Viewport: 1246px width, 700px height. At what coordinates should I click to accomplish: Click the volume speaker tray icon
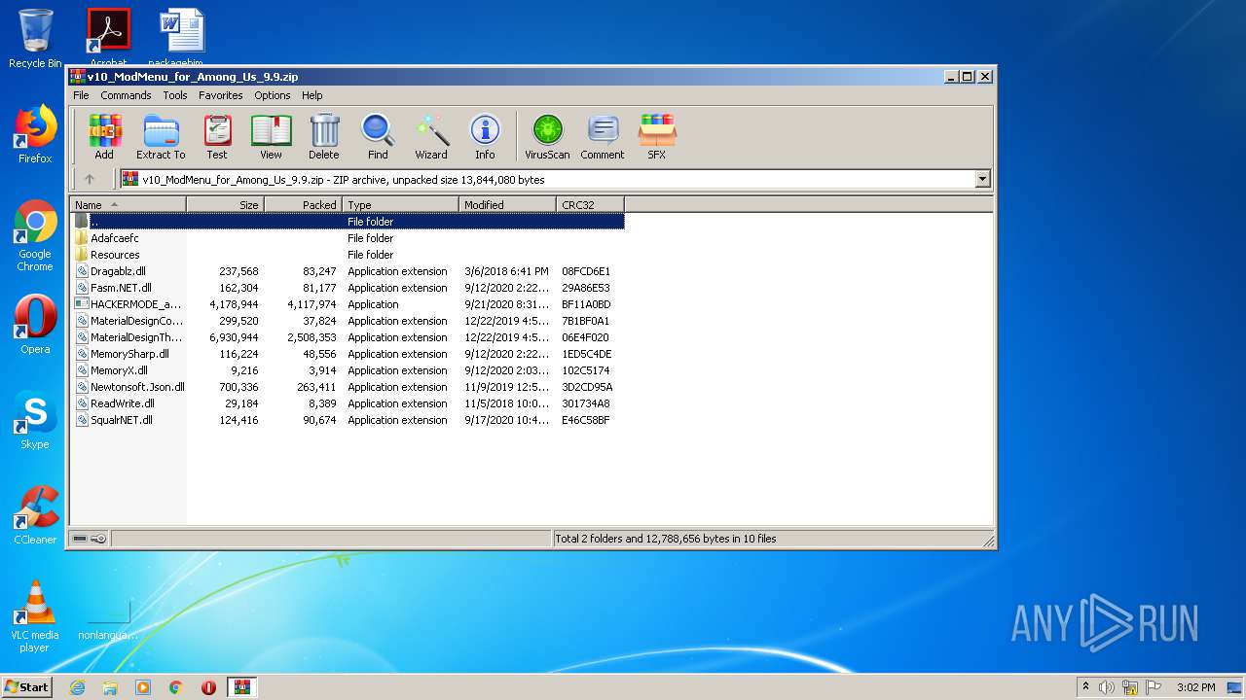pos(1107,687)
